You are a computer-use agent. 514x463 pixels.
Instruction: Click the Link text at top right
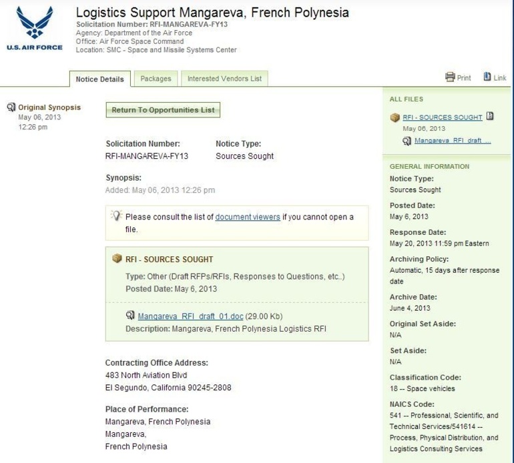[x=500, y=77]
